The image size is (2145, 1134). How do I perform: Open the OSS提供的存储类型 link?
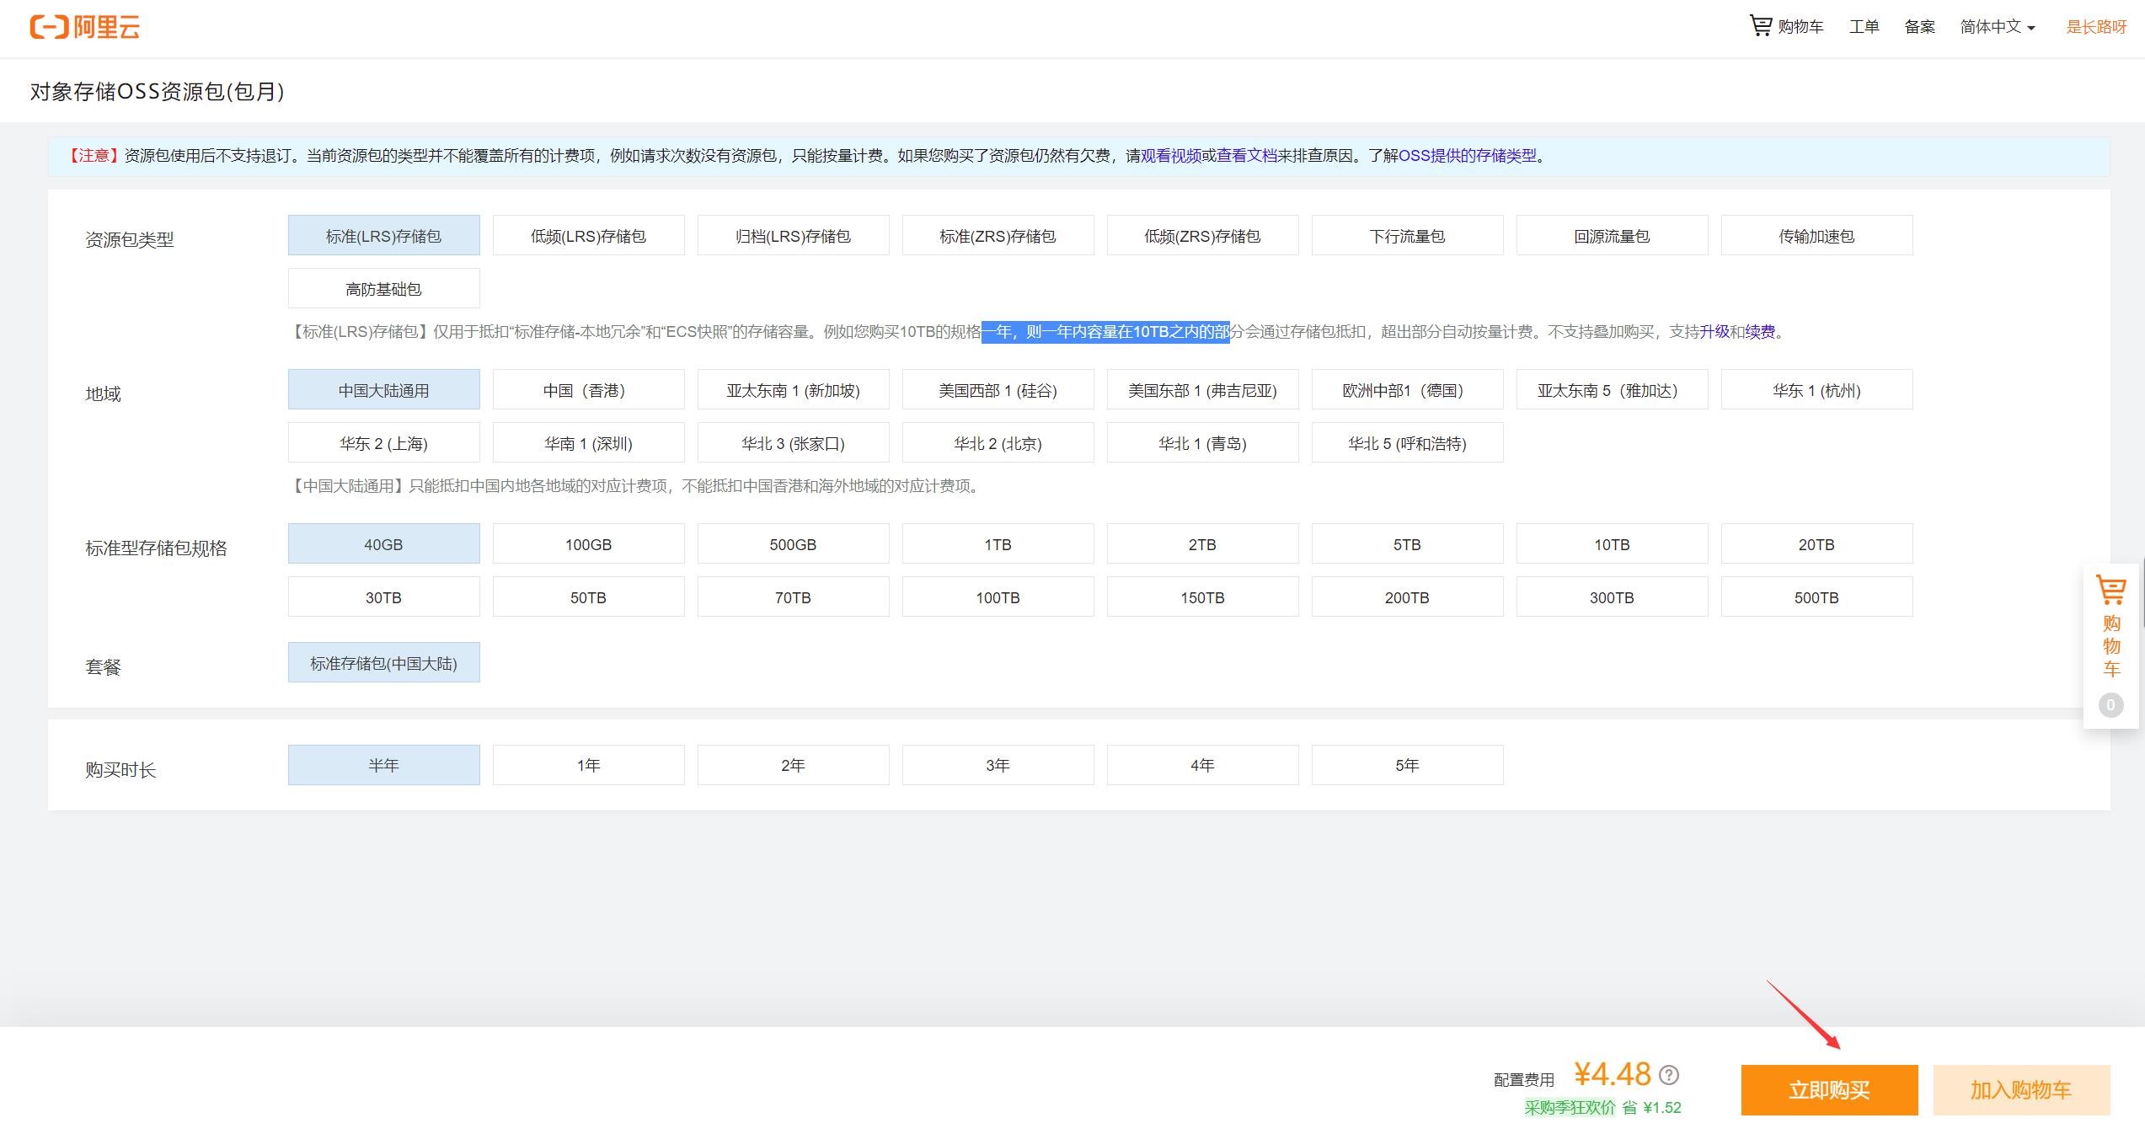click(1468, 156)
